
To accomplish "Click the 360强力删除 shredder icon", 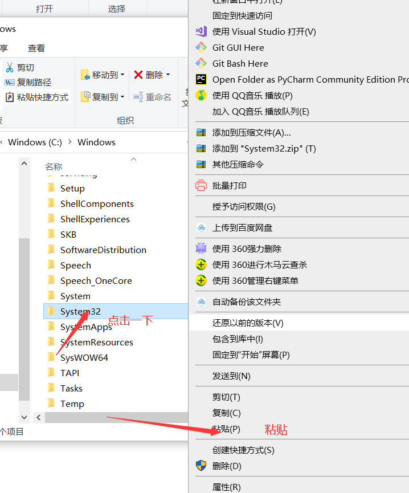I will [201, 248].
